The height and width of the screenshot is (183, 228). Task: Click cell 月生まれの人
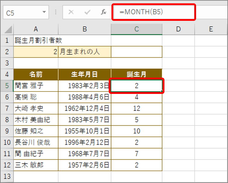tap(85, 52)
